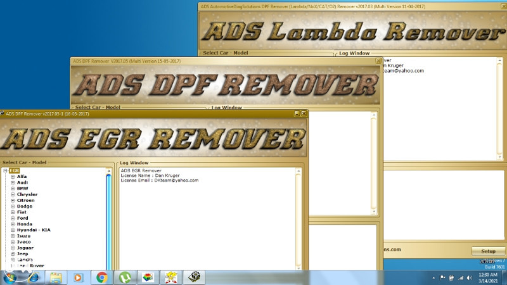Launch Windows Media Player from taskbar
This screenshot has height=285, width=507.
tap(78, 277)
